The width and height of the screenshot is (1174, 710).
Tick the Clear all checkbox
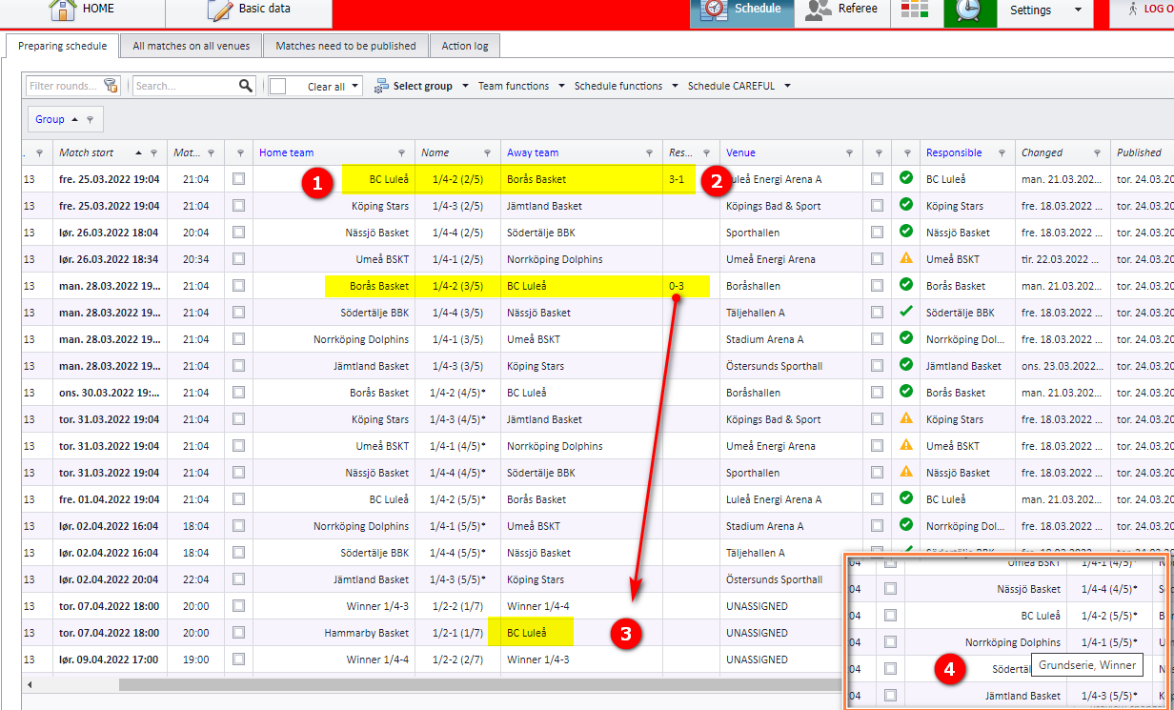[x=278, y=86]
